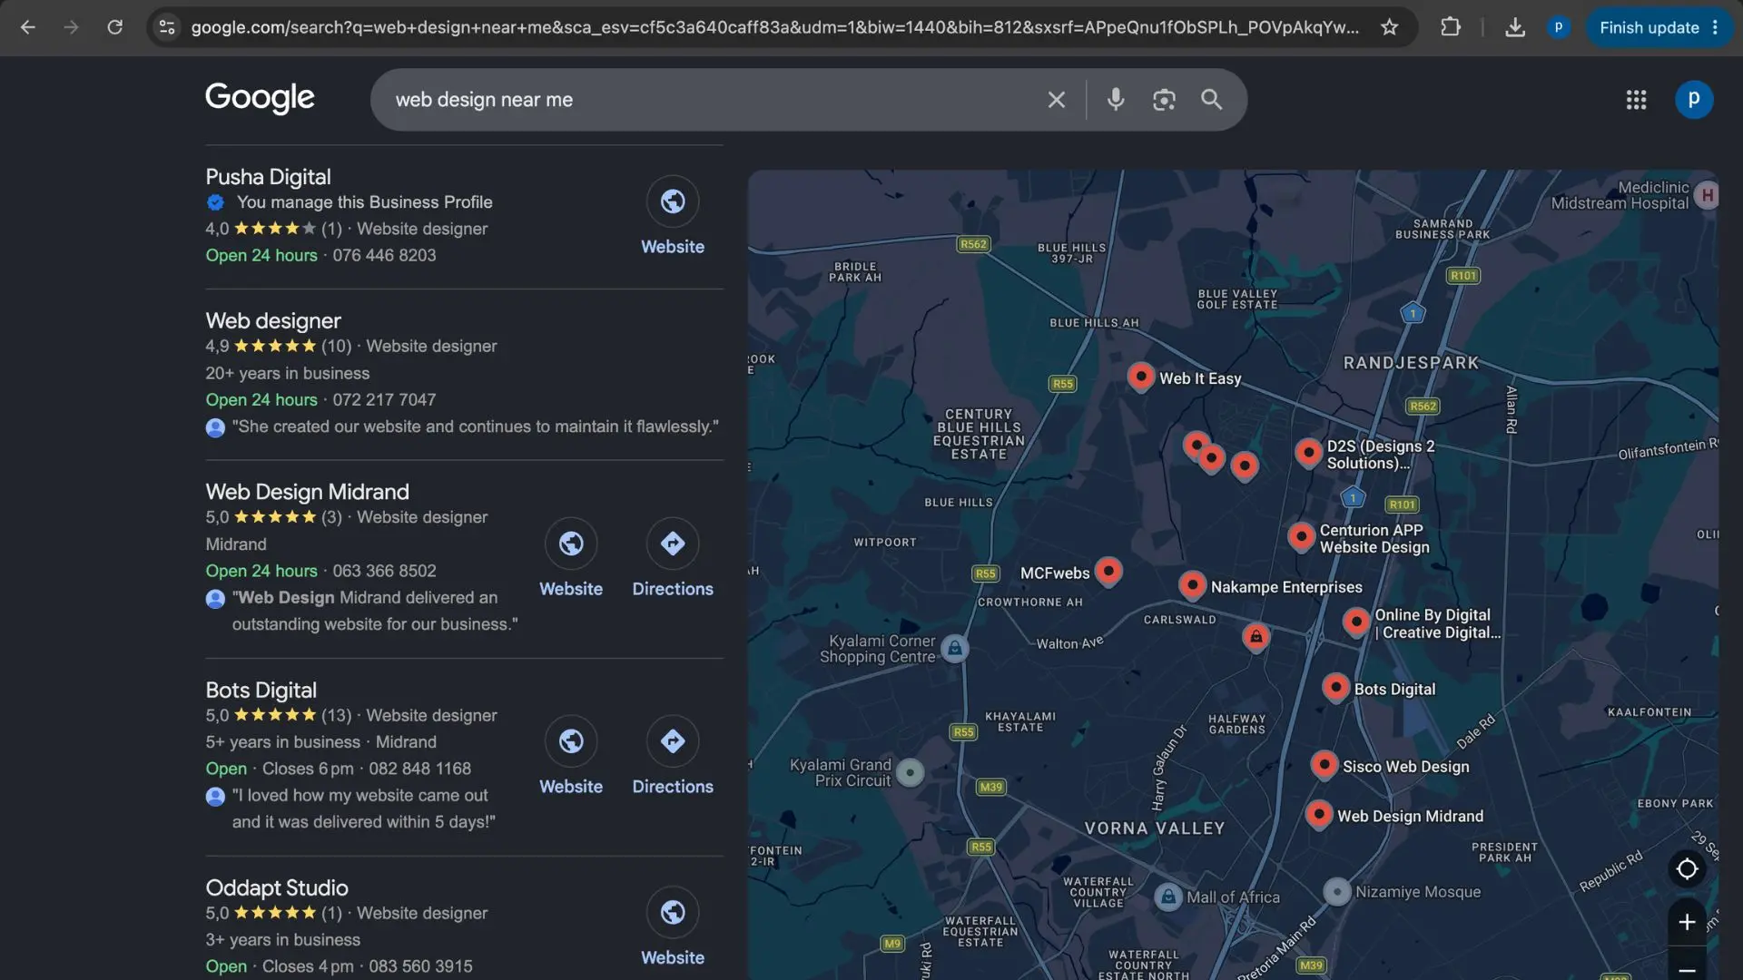Center map on my location
The width and height of the screenshot is (1743, 980).
[x=1687, y=868]
